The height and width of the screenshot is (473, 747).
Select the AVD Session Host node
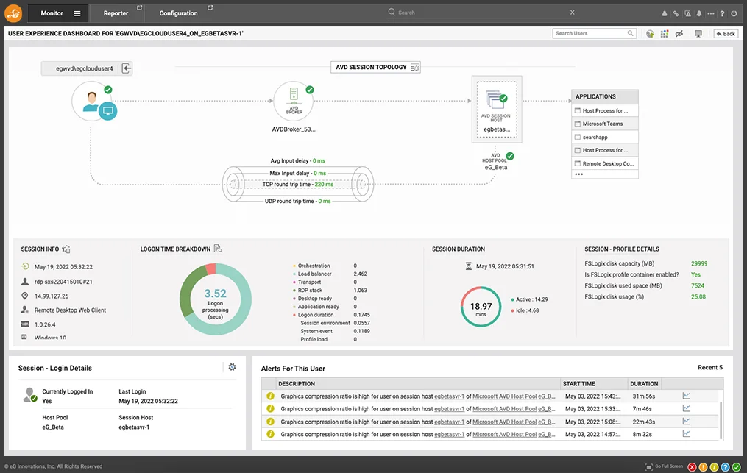pos(497,109)
